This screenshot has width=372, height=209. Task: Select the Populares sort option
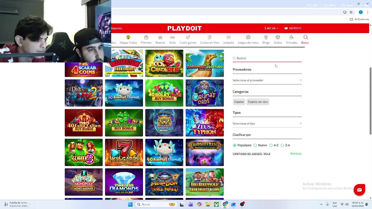(x=242, y=145)
